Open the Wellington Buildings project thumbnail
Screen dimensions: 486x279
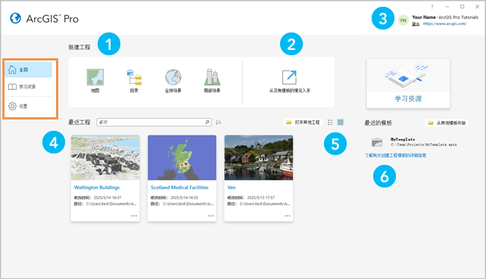point(105,157)
